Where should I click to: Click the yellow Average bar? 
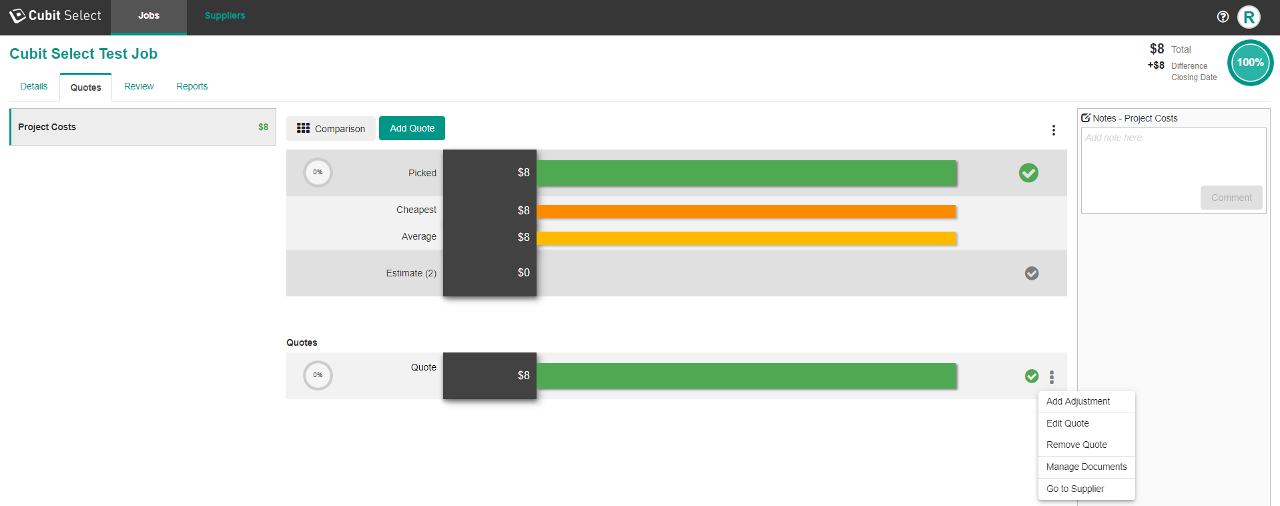pyautogui.click(x=746, y=238)
